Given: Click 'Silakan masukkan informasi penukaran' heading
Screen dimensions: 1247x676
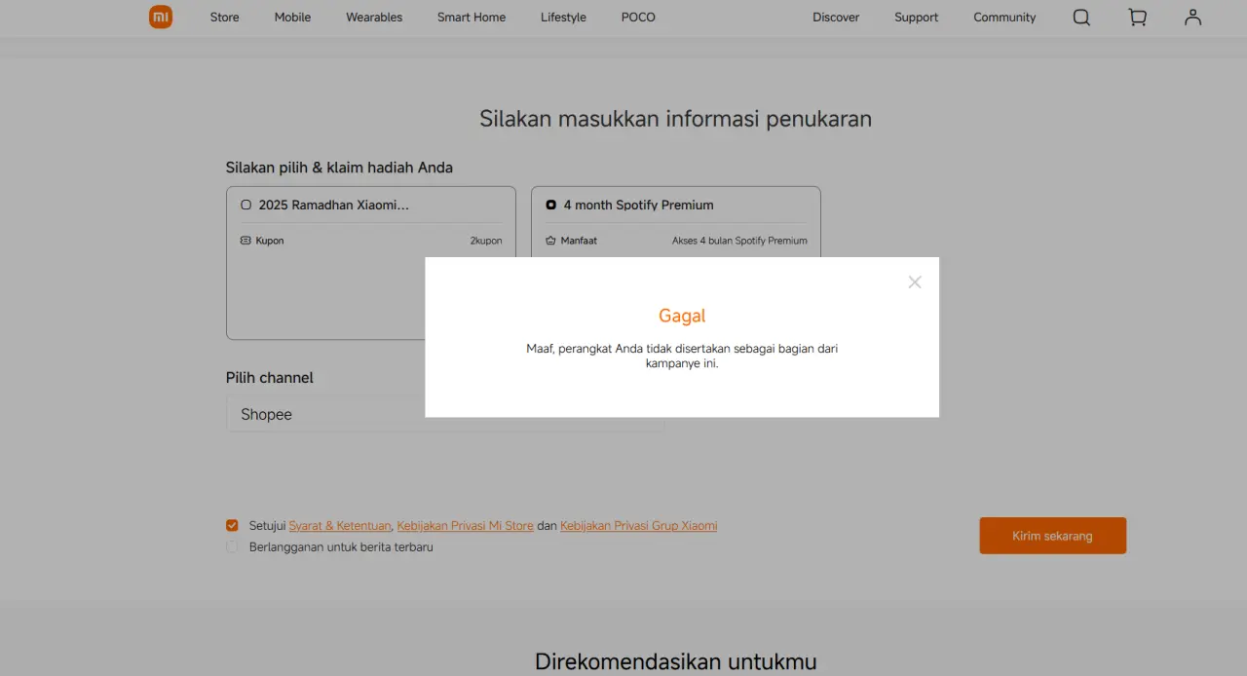Looking at the screenshot, I should 675,119.
